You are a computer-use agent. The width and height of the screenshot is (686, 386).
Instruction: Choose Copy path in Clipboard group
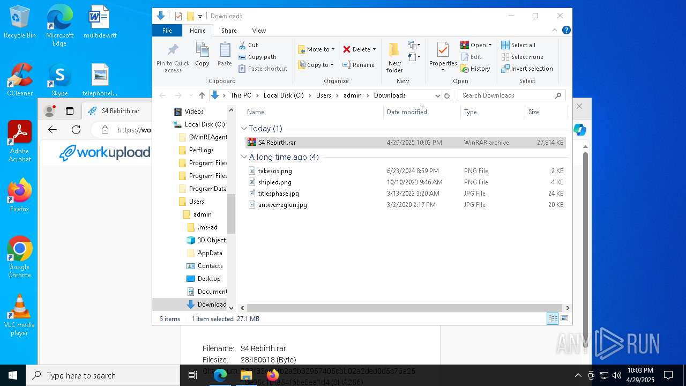[x=257, y=57]
